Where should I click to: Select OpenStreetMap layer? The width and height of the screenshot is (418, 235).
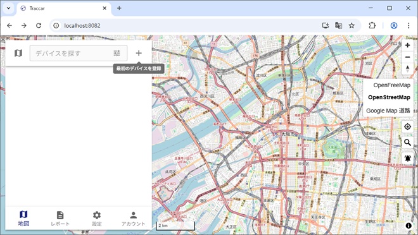coord(389,97)
